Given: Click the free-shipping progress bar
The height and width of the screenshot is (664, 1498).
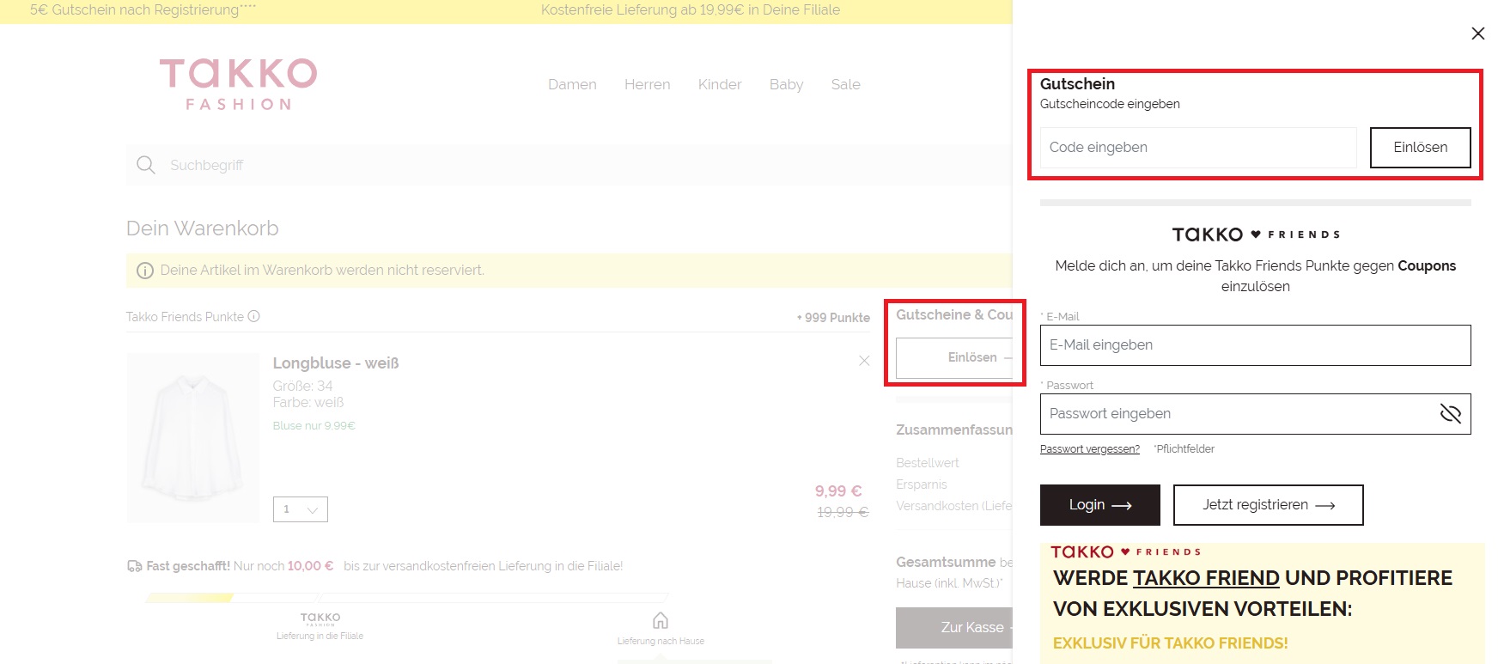Looking at the screenshot, I should (407, 596).
